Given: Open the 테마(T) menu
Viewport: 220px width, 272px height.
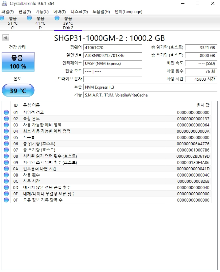Looking at the screenshot, I should coord(60,12).
